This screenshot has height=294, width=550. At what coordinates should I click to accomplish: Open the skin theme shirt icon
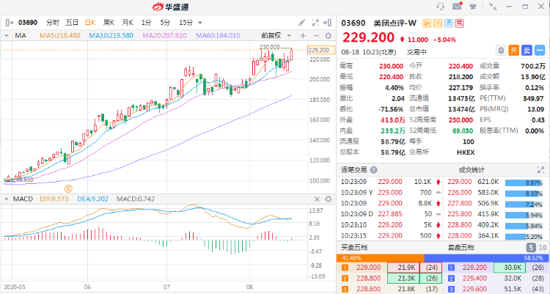(472, 7)
